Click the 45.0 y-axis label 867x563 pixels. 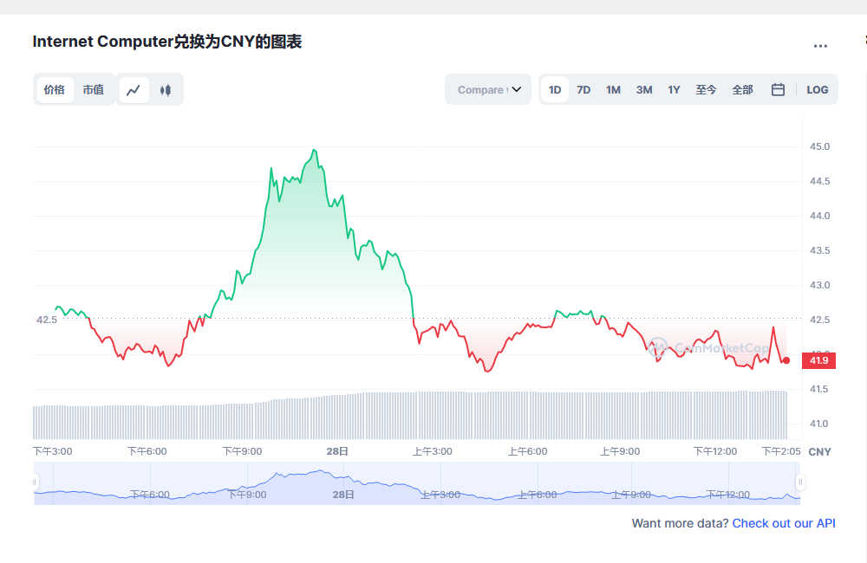click(820, 146)
